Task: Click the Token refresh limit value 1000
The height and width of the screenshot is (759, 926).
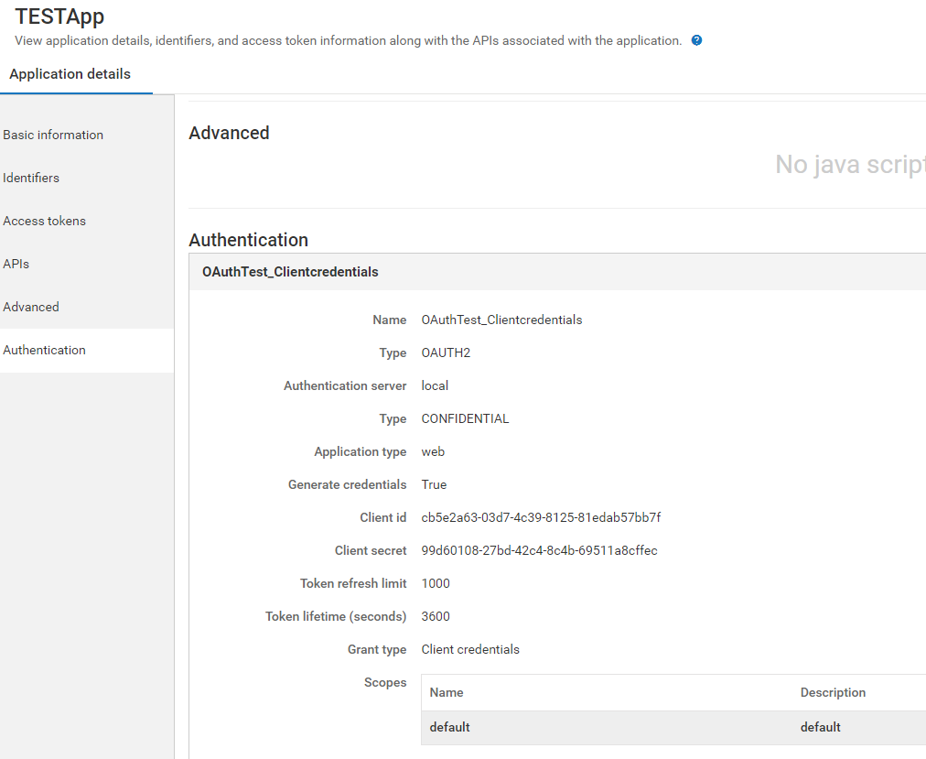Action: click(436, 583)
